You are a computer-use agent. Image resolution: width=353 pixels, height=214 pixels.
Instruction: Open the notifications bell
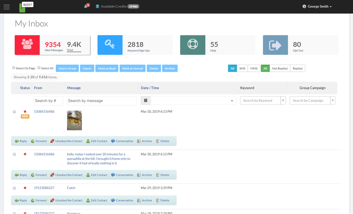[x=86, y=6]
